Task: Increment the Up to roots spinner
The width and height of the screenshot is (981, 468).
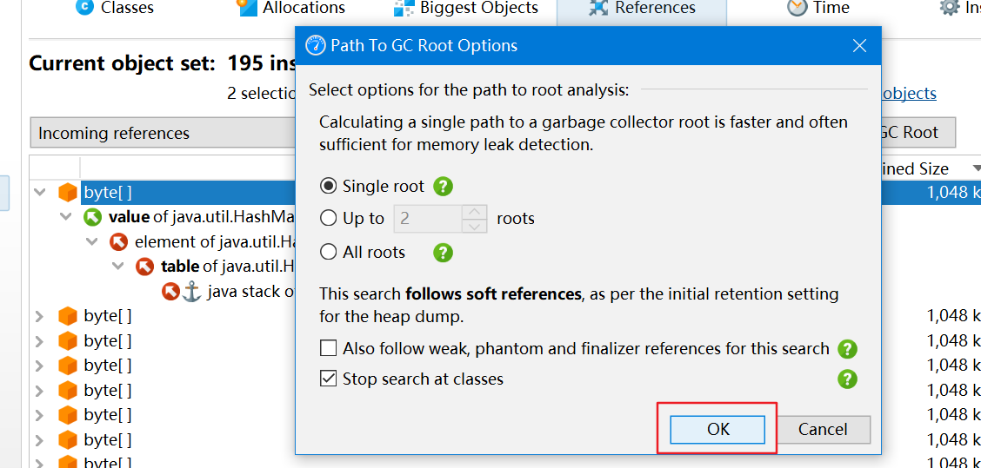Action: (474, 212)
